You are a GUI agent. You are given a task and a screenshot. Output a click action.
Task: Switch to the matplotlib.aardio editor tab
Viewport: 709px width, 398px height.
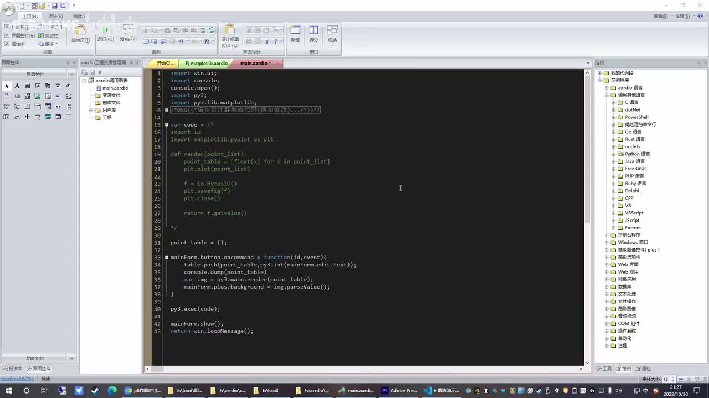coord(207,63)
